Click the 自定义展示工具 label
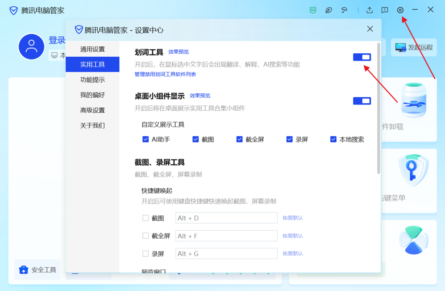This screenshot has height=291, width=445. point(163,124)
